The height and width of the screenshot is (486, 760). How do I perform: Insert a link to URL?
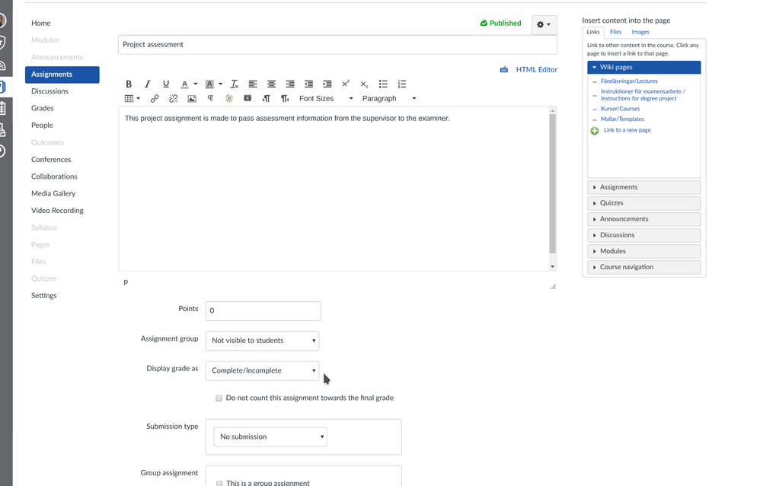(x=155, y=99)
